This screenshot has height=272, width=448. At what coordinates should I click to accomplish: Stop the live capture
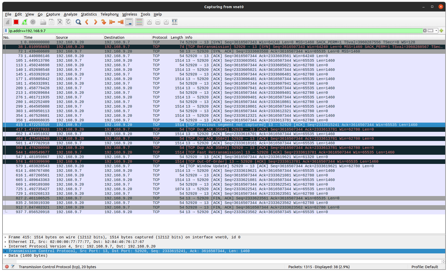point(16,22)
